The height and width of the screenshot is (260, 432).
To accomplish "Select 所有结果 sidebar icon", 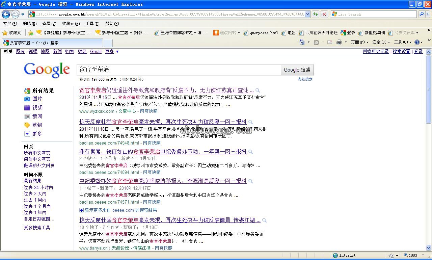I will click(27, 91).
